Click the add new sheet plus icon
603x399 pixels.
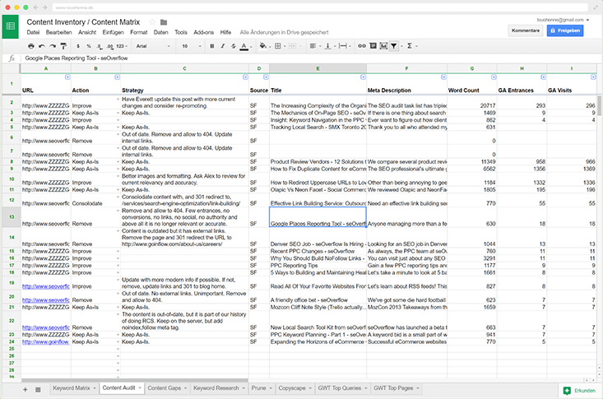(x=25, y=387)
